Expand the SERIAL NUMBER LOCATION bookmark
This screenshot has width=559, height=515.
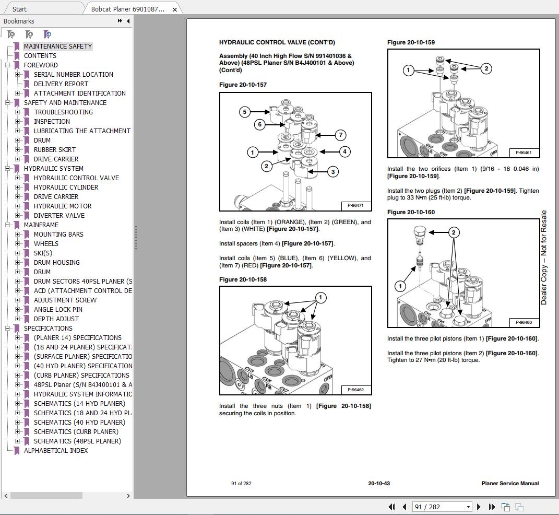pos(18,74)
